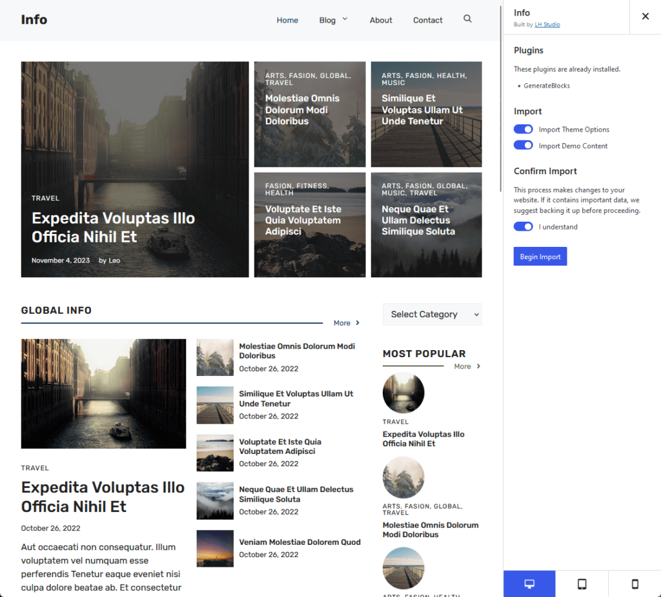Open list post Veniam Molestiae Dolorem Quod

300,542
